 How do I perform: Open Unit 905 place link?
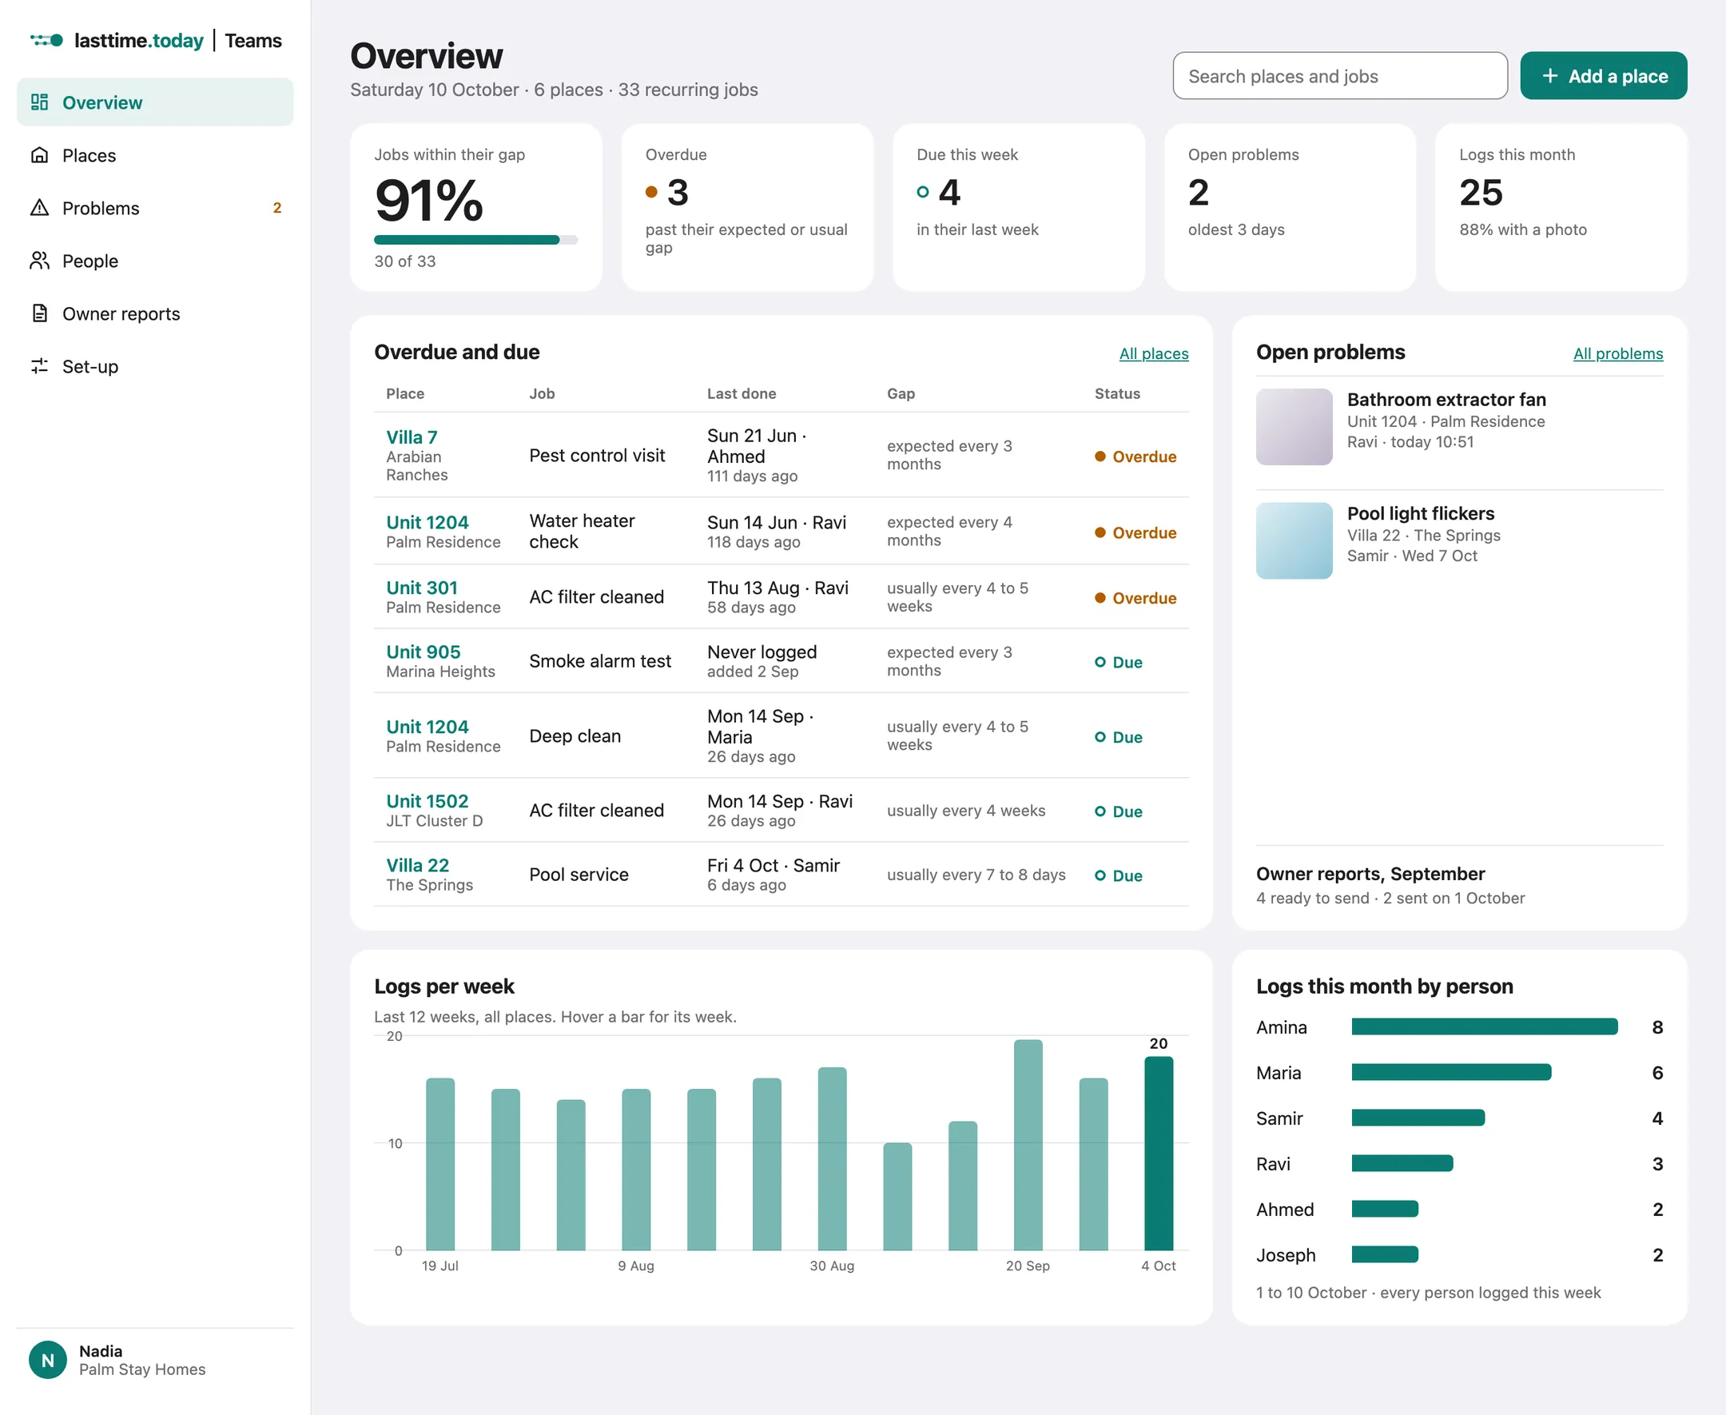point(424,652)
